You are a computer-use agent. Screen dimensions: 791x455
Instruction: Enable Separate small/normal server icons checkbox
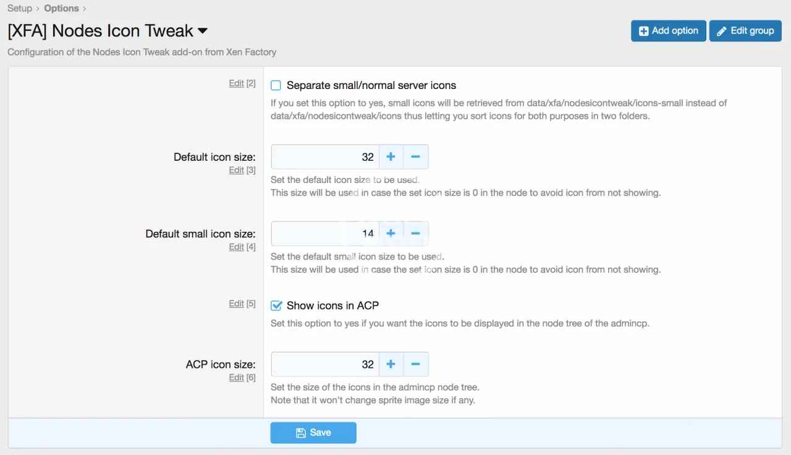click(276, 85)
